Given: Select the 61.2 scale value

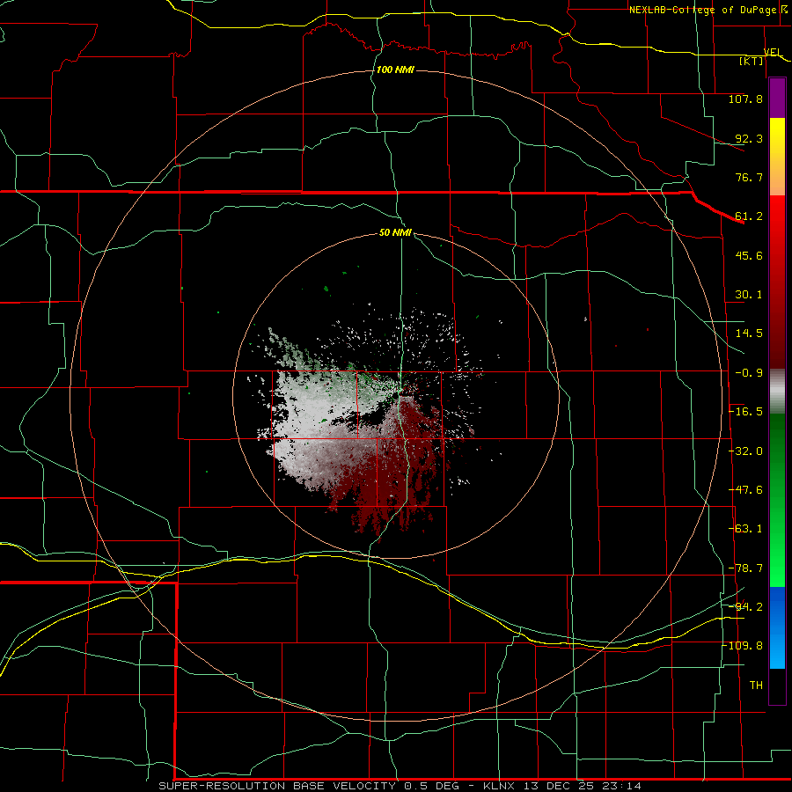Looking at the screenshot, I should (749, 216).
